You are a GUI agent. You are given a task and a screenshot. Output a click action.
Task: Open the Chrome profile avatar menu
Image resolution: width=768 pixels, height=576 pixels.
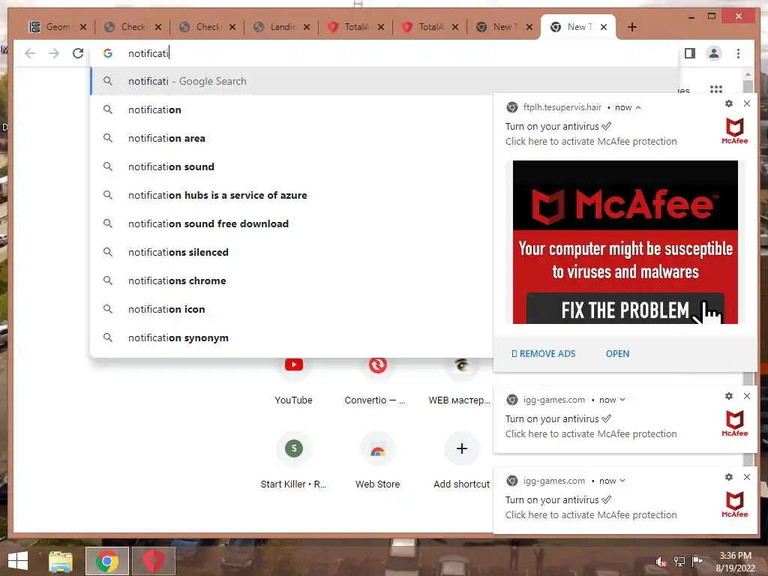click(x=714, y=53)
